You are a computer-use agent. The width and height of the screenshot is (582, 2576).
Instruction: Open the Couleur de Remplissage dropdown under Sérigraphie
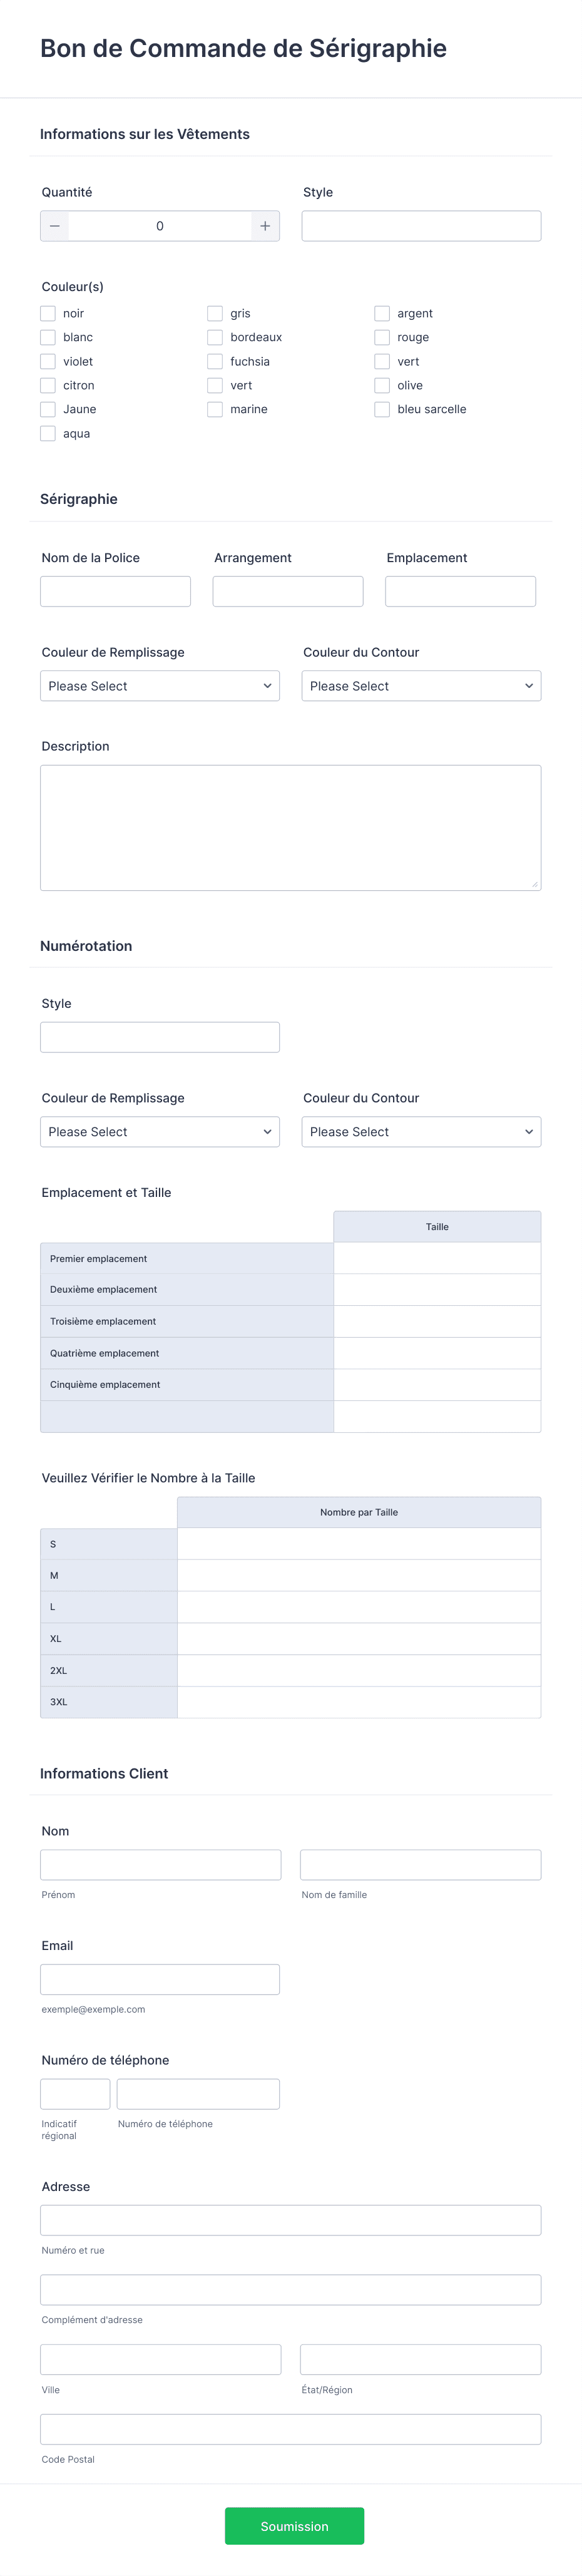[x=160, y=686]
